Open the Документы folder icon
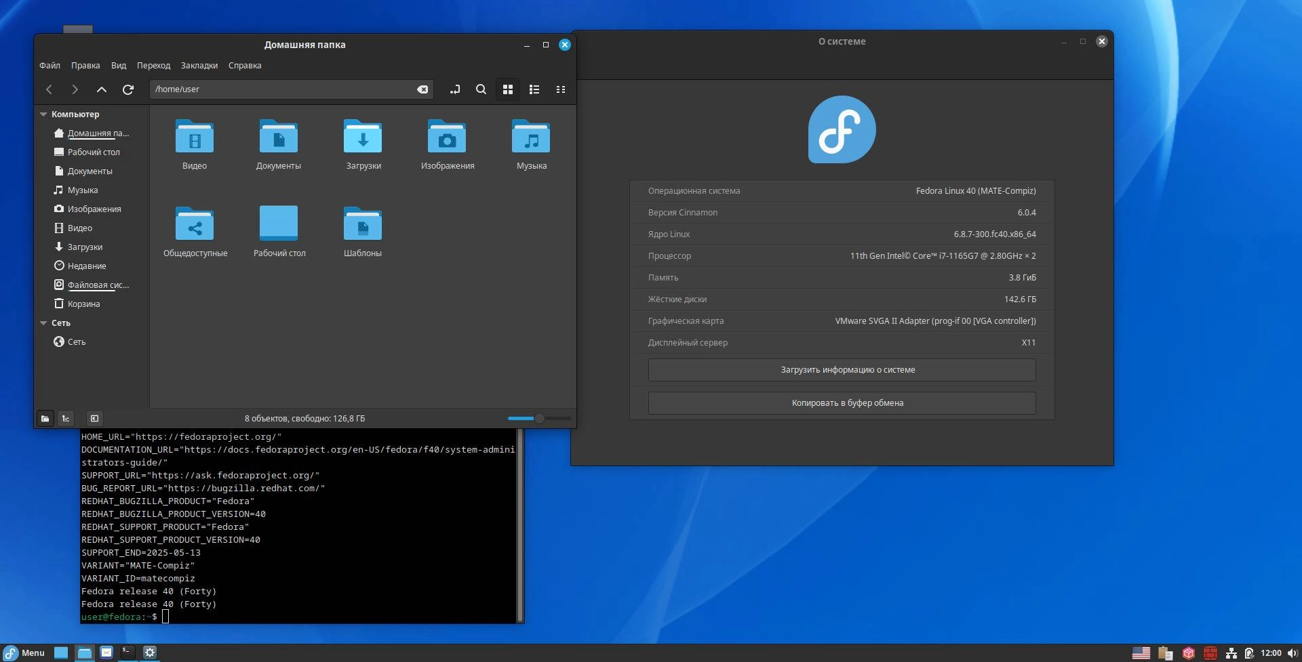 [279, 137]
